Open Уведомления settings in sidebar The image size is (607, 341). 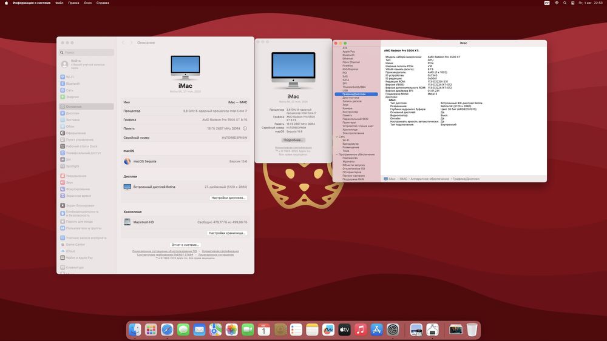(76, 176)
